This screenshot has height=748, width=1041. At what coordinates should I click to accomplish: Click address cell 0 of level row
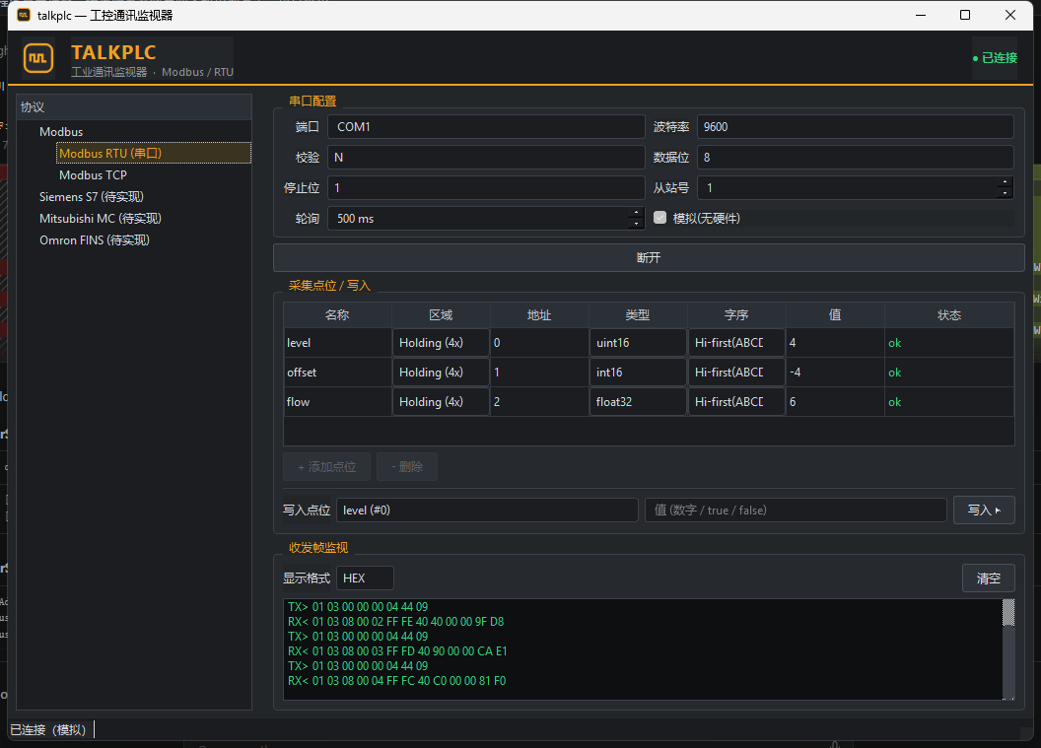point(539,343)
